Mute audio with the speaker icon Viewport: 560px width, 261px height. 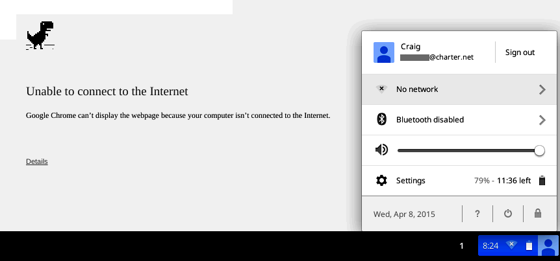point(382,150)
